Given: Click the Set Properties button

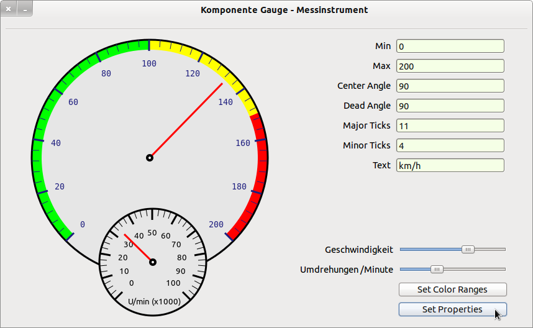Looking at the screenshot, I should 452,309.
